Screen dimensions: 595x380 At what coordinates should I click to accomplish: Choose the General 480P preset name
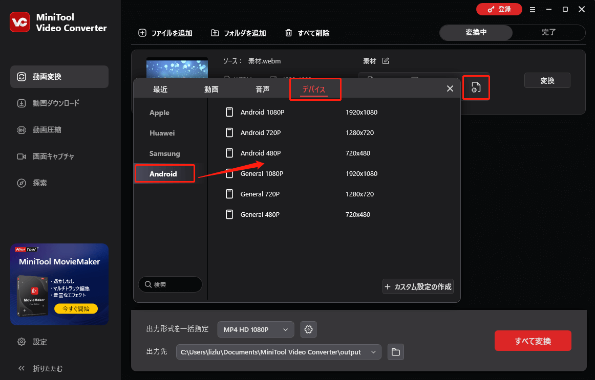pyautogui.click(x=260, y=214)
